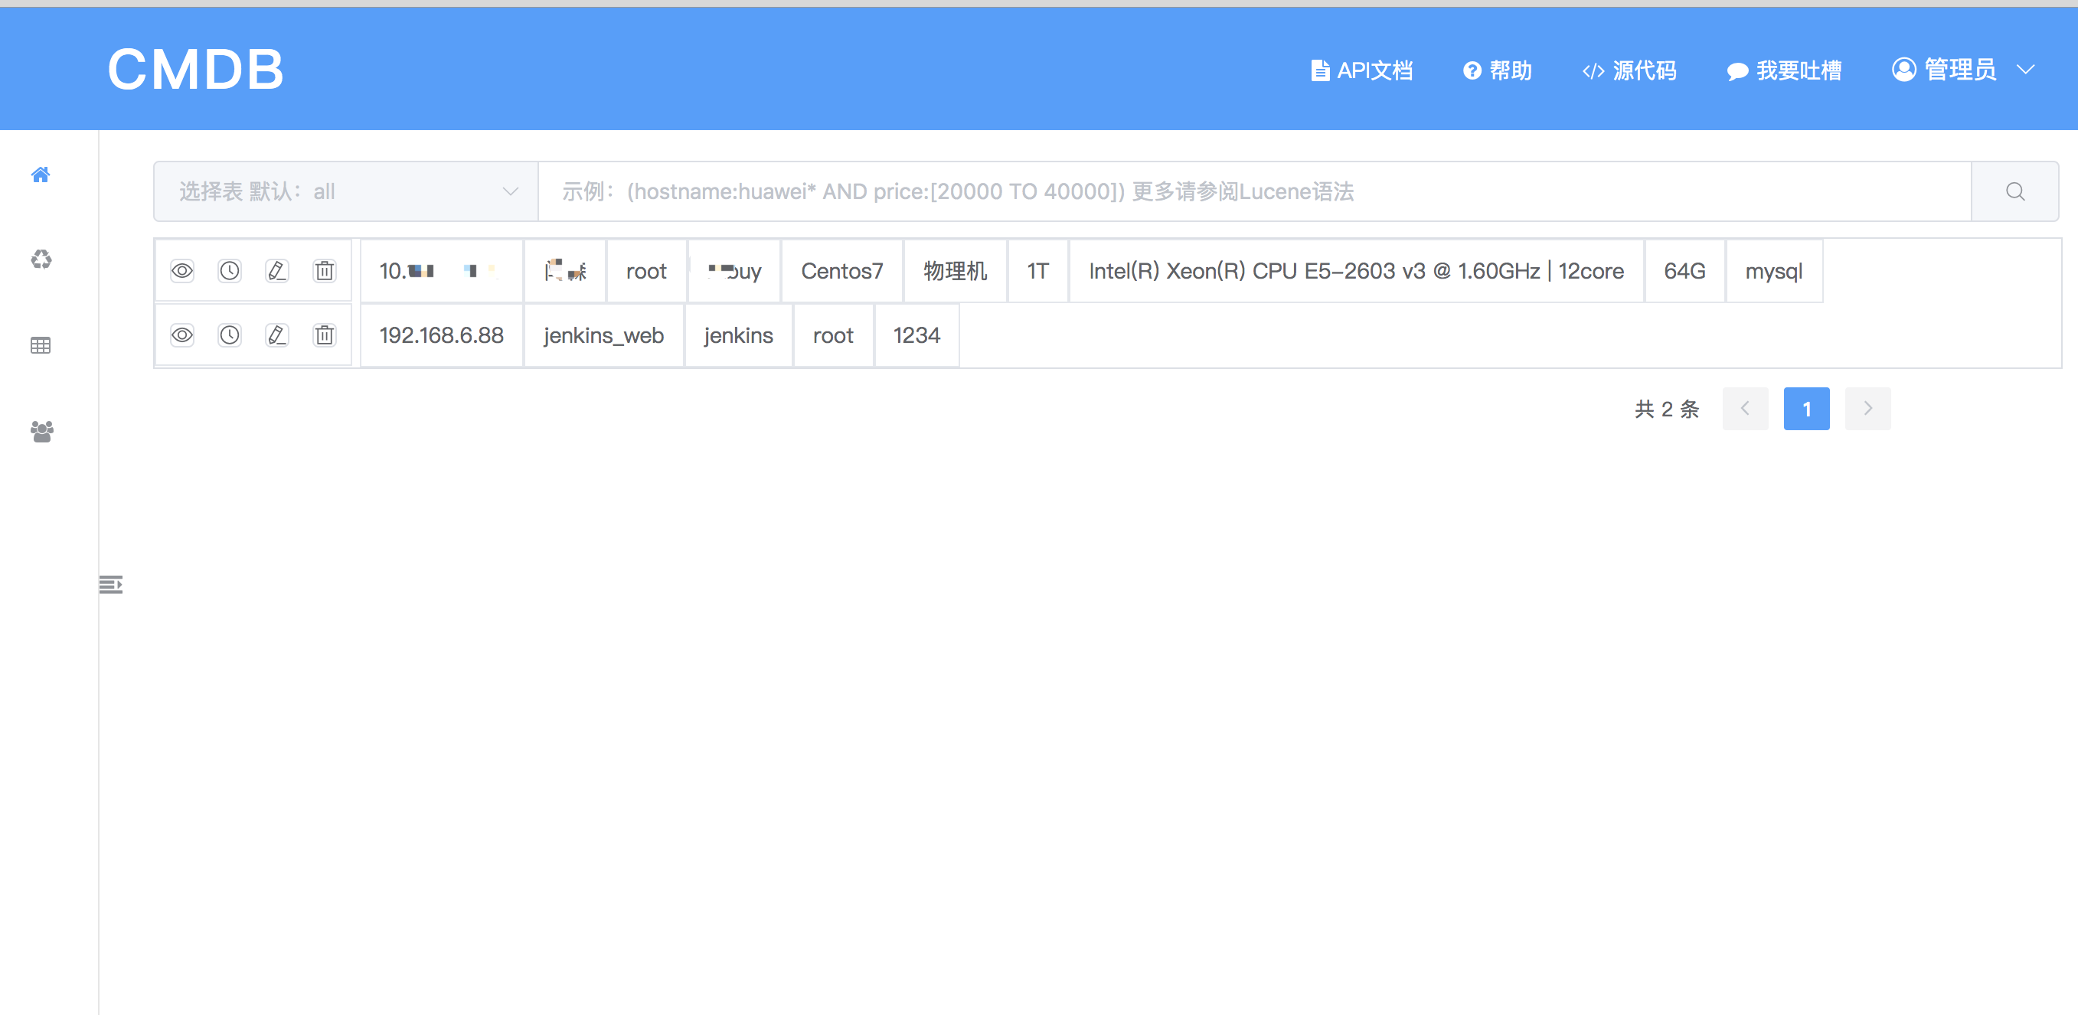2078x1015 pixels.
Task: Open the 选择表 table selector dropdown
Action: coord(345,191)
